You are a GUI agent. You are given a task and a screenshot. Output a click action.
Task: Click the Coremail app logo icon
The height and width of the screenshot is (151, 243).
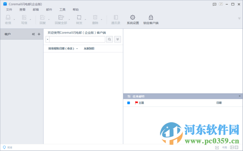(x=5, y=4)
